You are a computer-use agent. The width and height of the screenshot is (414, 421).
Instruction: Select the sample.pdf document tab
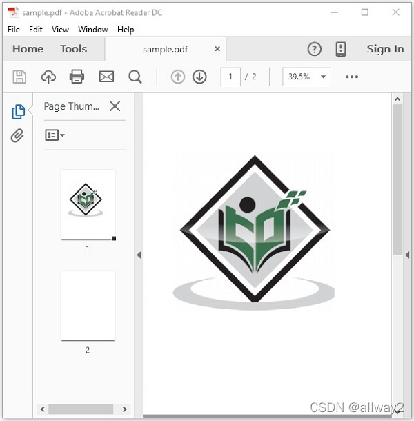click(x=165, y=50)
